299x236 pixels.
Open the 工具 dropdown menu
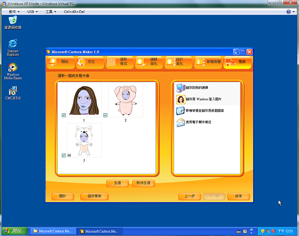coord(51,12)
